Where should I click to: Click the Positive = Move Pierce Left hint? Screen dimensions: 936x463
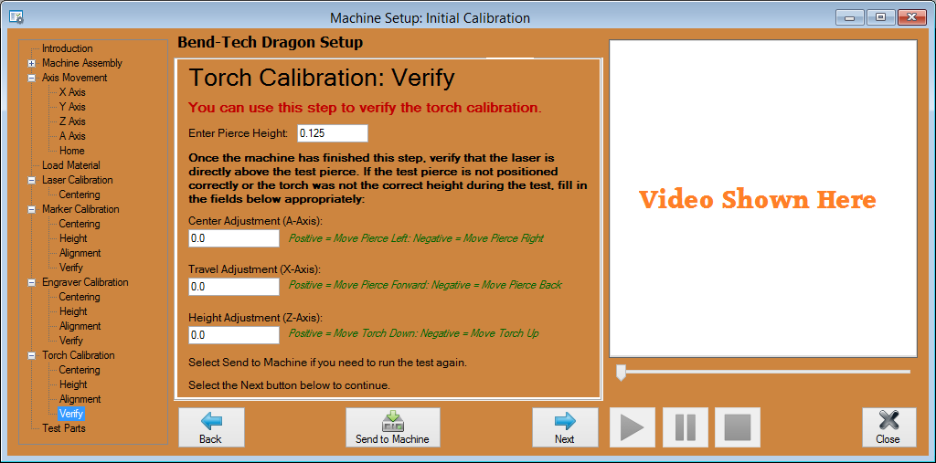(x=416, y=238)
